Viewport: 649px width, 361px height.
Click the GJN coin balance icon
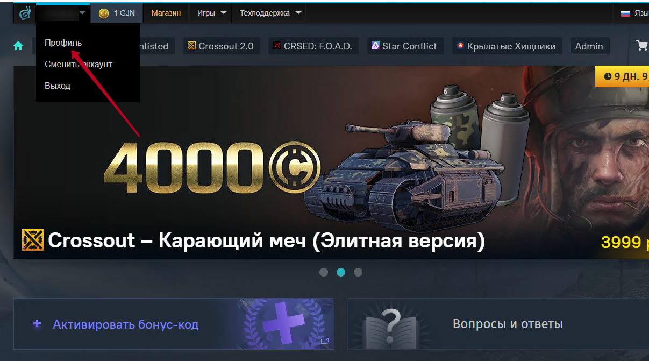(104, 13)
